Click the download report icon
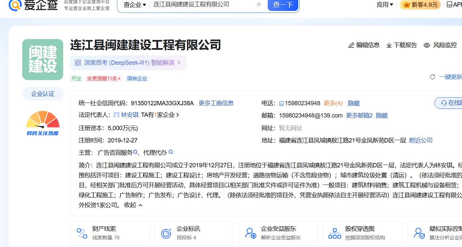Viewport: 462px width, 247px height. point(389,45)
